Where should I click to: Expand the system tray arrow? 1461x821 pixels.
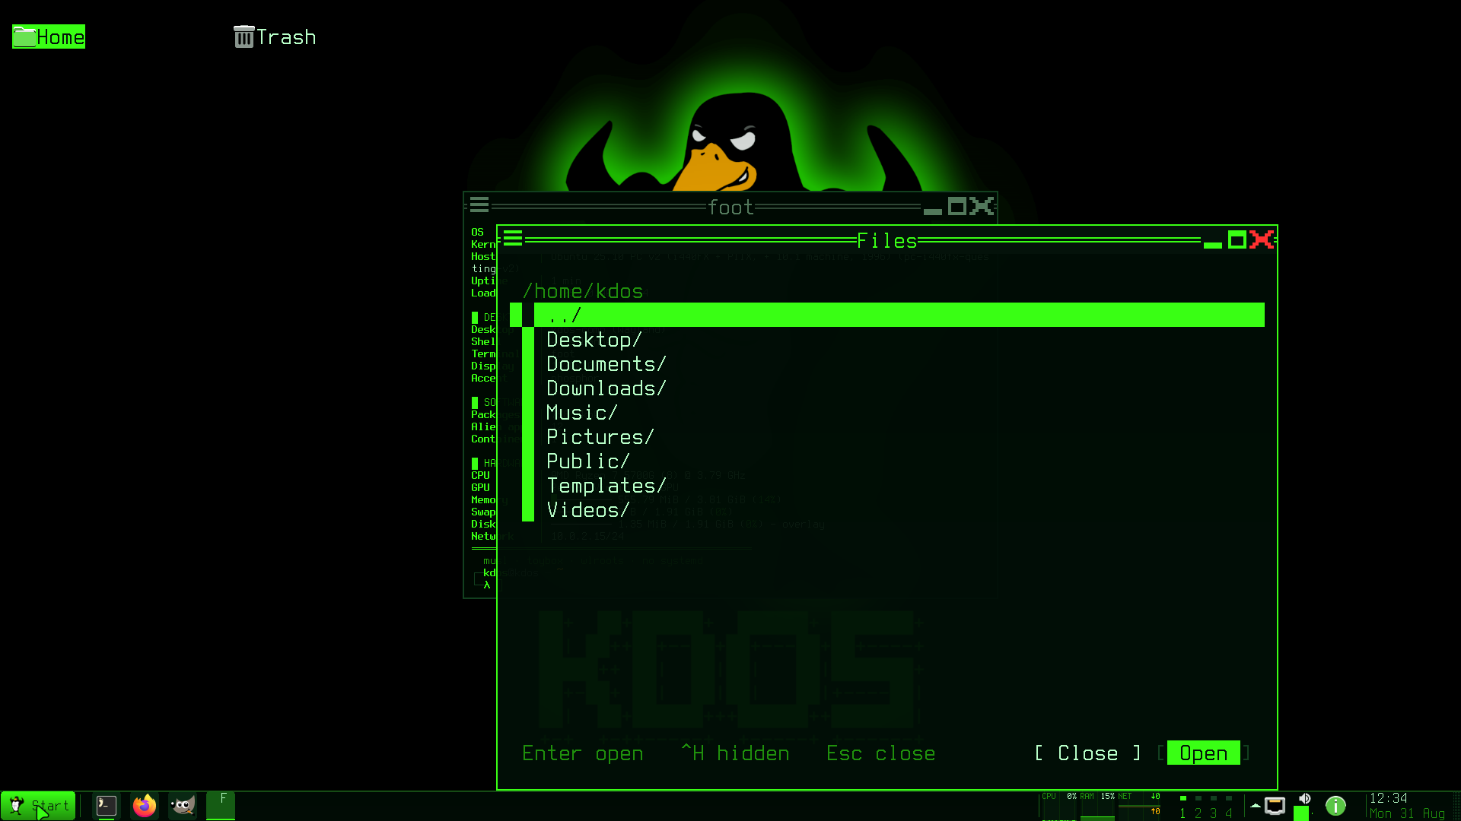pos(1256,805)
